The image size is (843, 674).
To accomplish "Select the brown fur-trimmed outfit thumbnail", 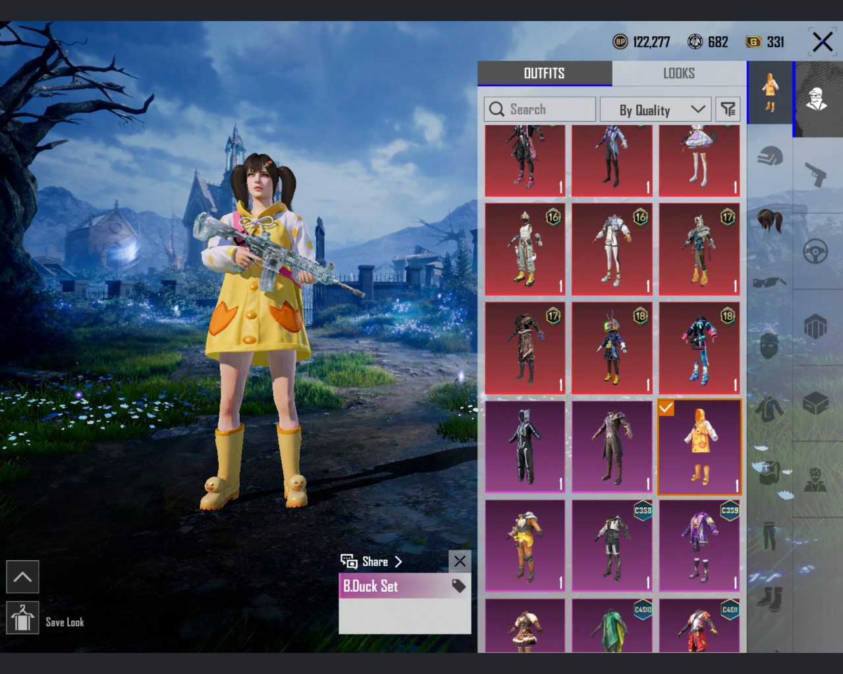I will click(x=525, y=625).
